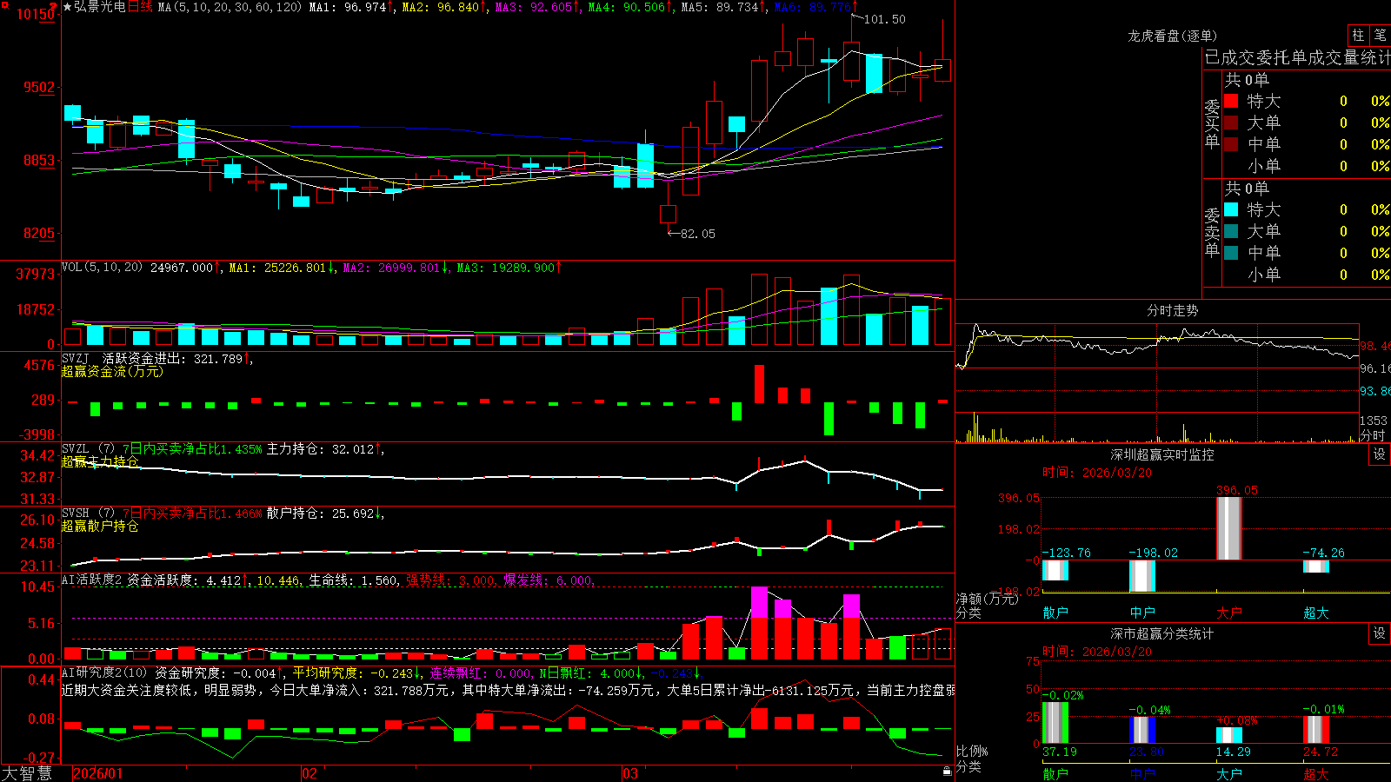Click the 委卖单 section label

(1212, 232)
